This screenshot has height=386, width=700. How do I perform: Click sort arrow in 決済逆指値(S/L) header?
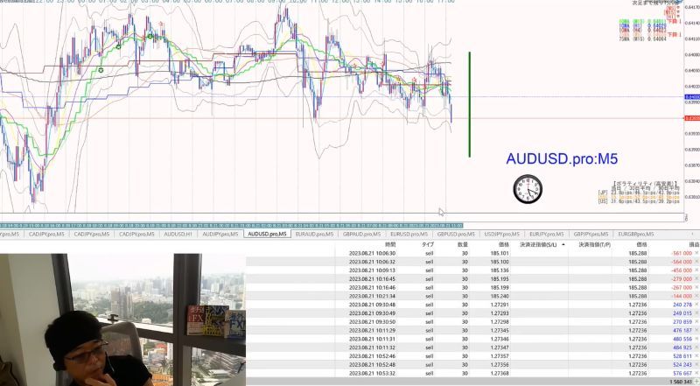[563, 245]
